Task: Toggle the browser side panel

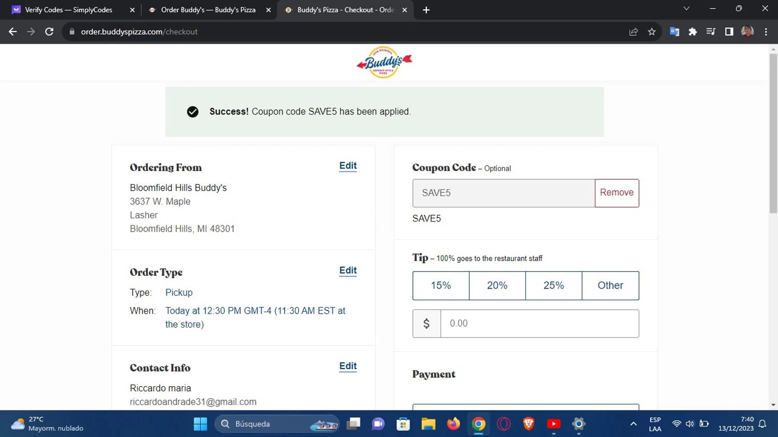Action: tap(729, 32)
